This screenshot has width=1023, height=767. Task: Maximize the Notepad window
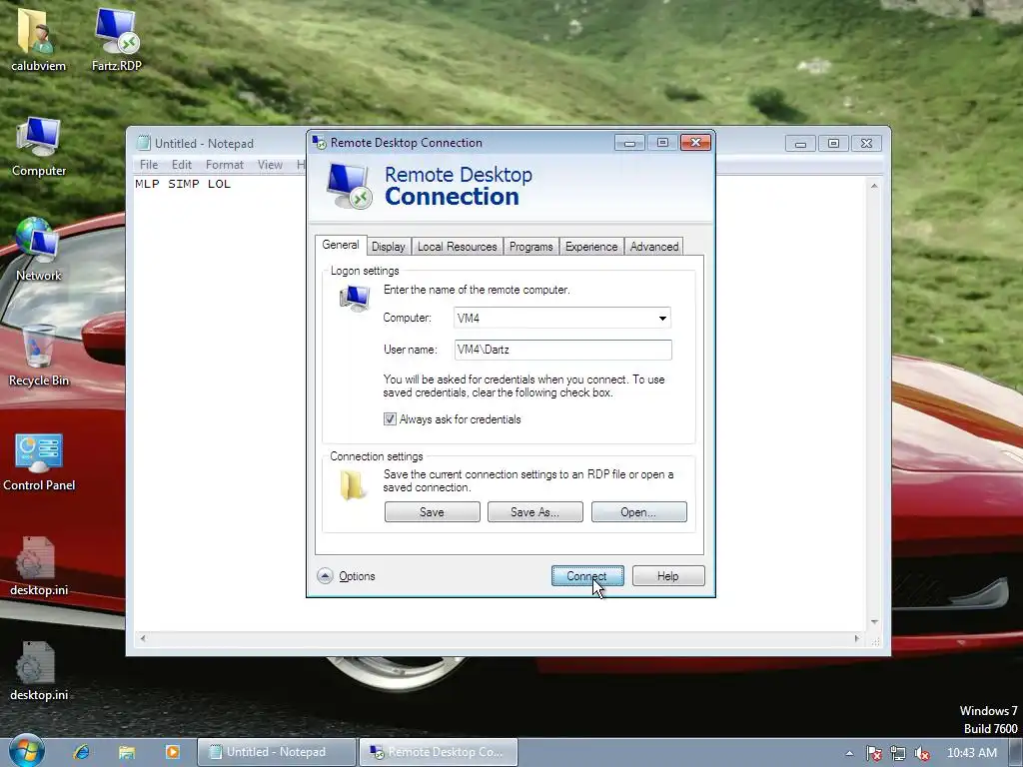coord(833,143)
